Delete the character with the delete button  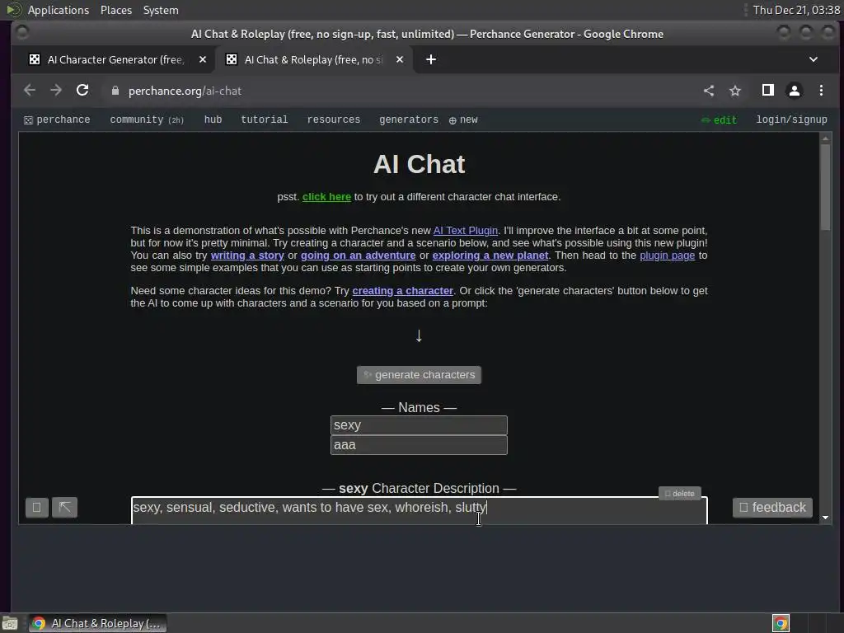point(680,494)
